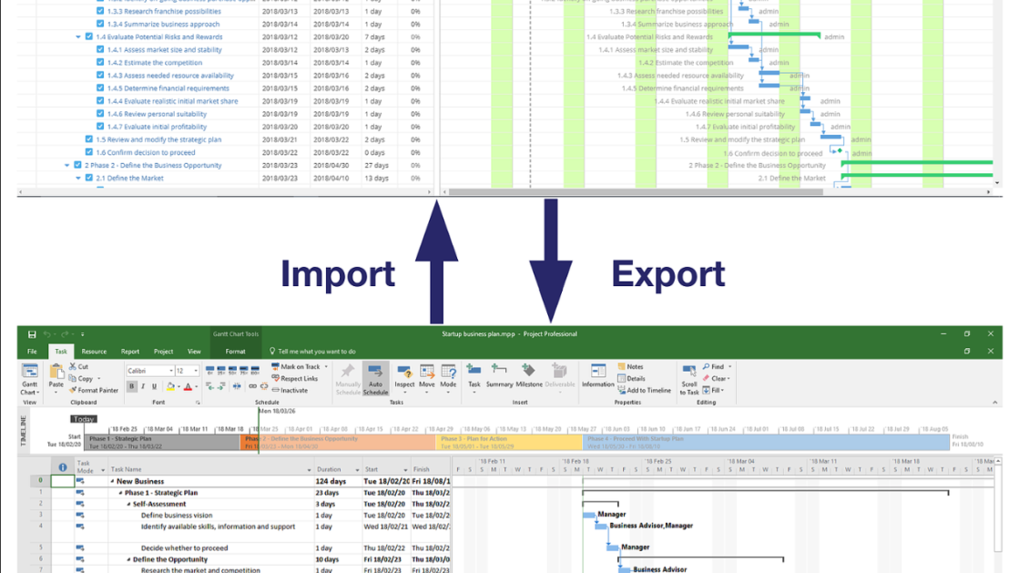Open task 1.4.4 Evaluate realistic initial market share

click(x=172, y=101)
